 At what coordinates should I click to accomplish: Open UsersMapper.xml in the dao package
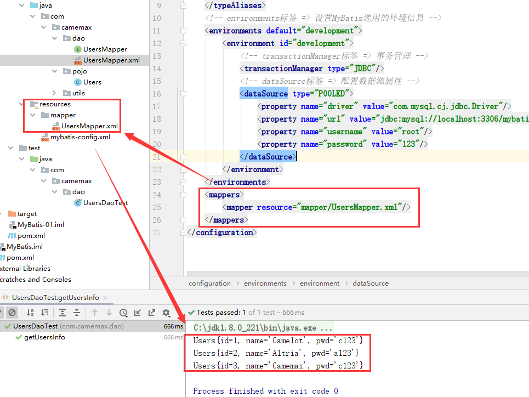pos(111,60)
